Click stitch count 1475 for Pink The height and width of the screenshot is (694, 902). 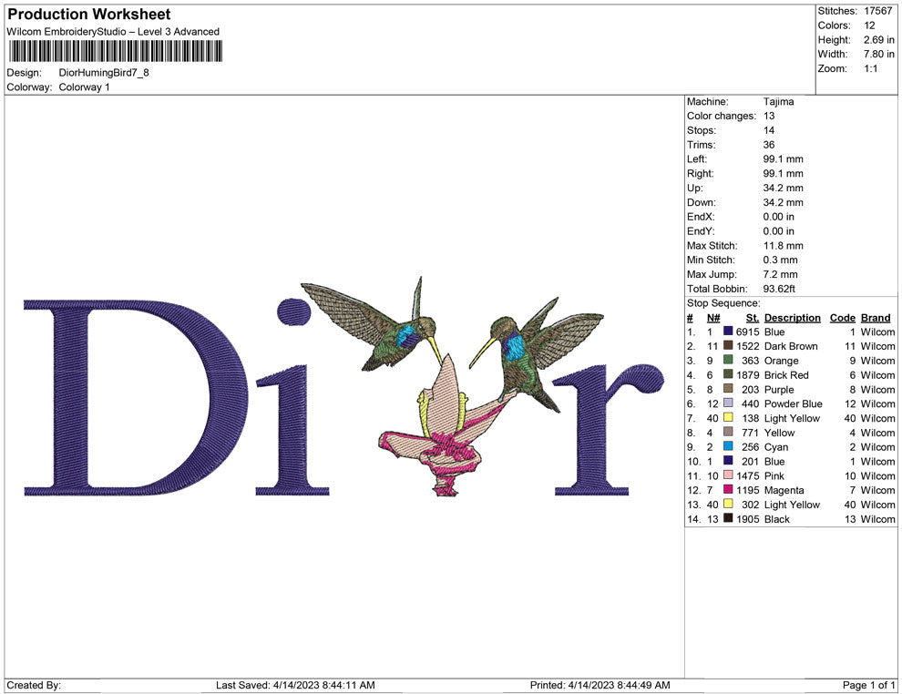[748, 475]
